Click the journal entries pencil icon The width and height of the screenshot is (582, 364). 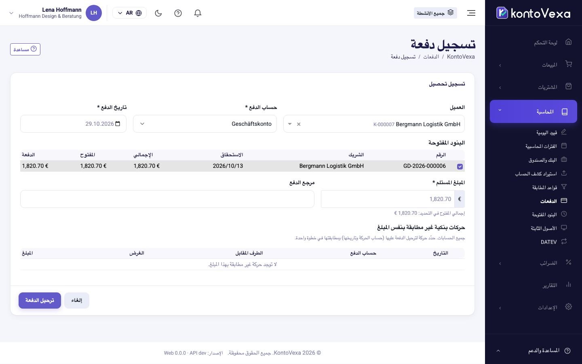coord(564,132)
